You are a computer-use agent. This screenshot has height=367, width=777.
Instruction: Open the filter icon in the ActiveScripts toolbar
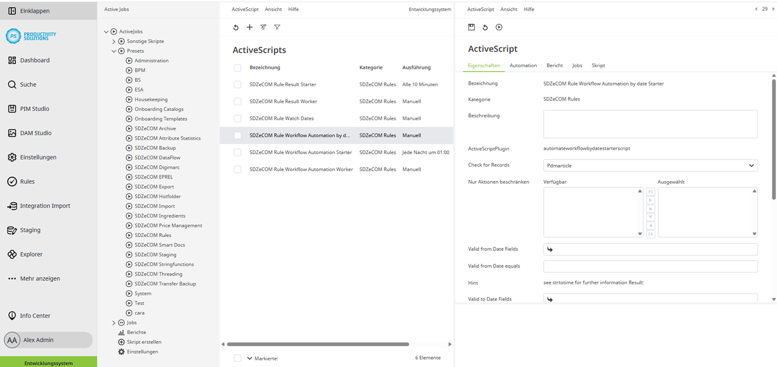tap(277, 27)
